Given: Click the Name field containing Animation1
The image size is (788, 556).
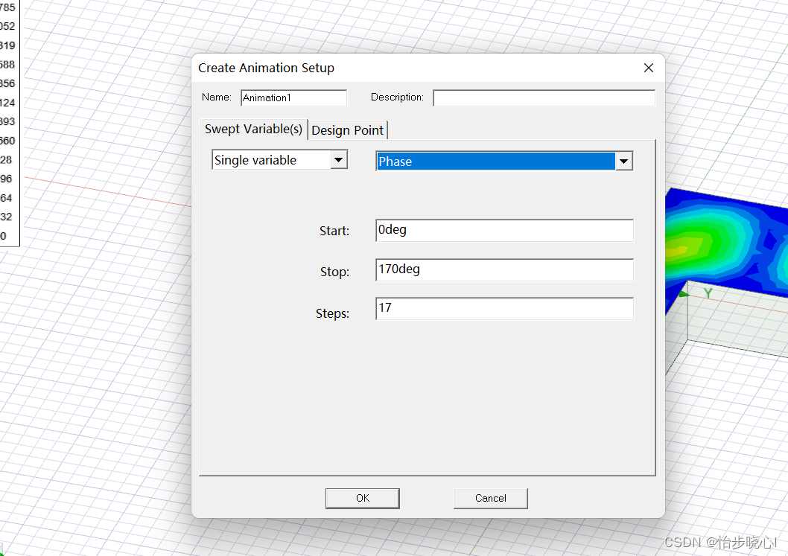Looking at the screenshot, I should [294, 98].
